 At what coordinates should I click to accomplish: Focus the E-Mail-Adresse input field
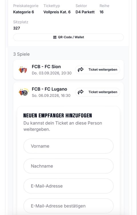click(x=68, y=186)
